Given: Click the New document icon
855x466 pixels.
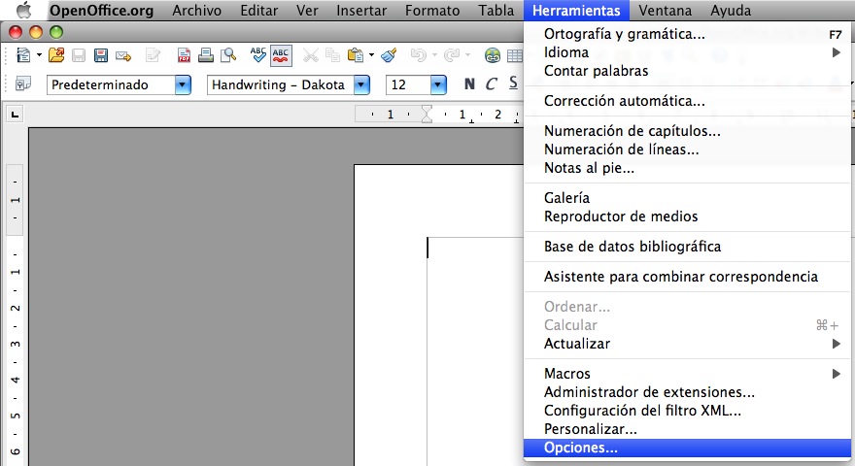Looking at the screenshot, I should (23, 55).
